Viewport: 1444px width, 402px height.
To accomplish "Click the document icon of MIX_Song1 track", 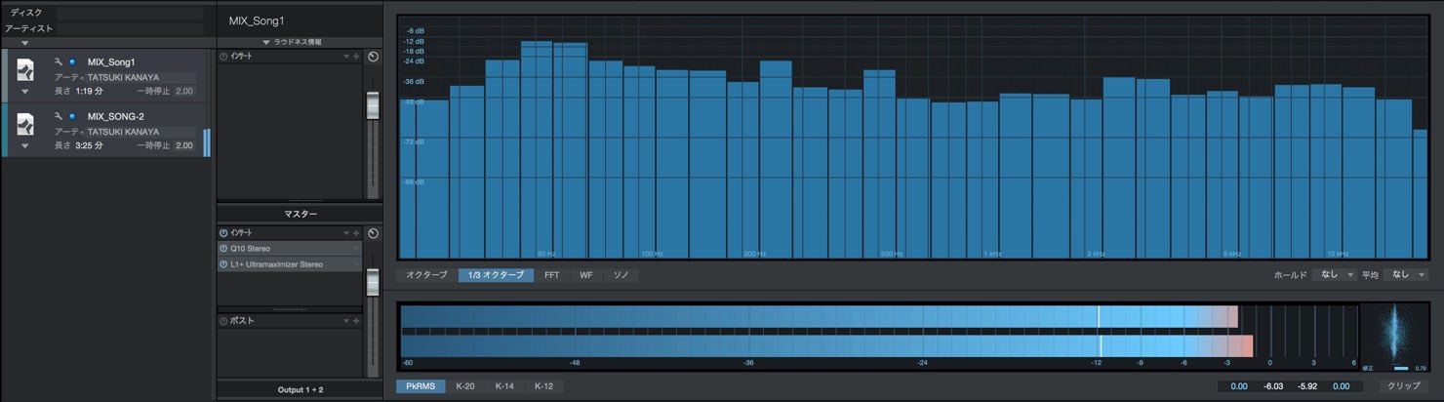I will [x=26, y=72].
